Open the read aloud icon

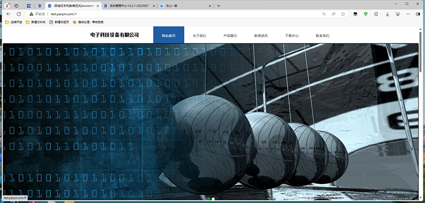pos(334,14)
